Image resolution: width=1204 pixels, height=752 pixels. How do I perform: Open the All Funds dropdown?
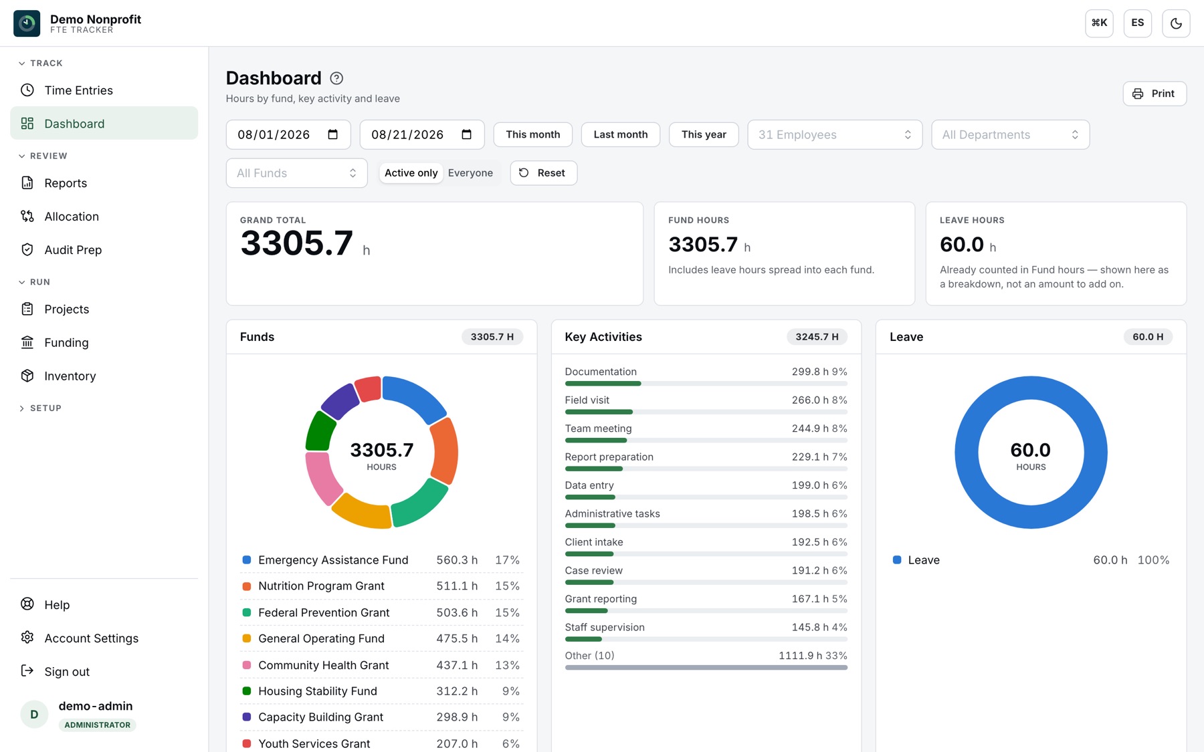point(296,173)
